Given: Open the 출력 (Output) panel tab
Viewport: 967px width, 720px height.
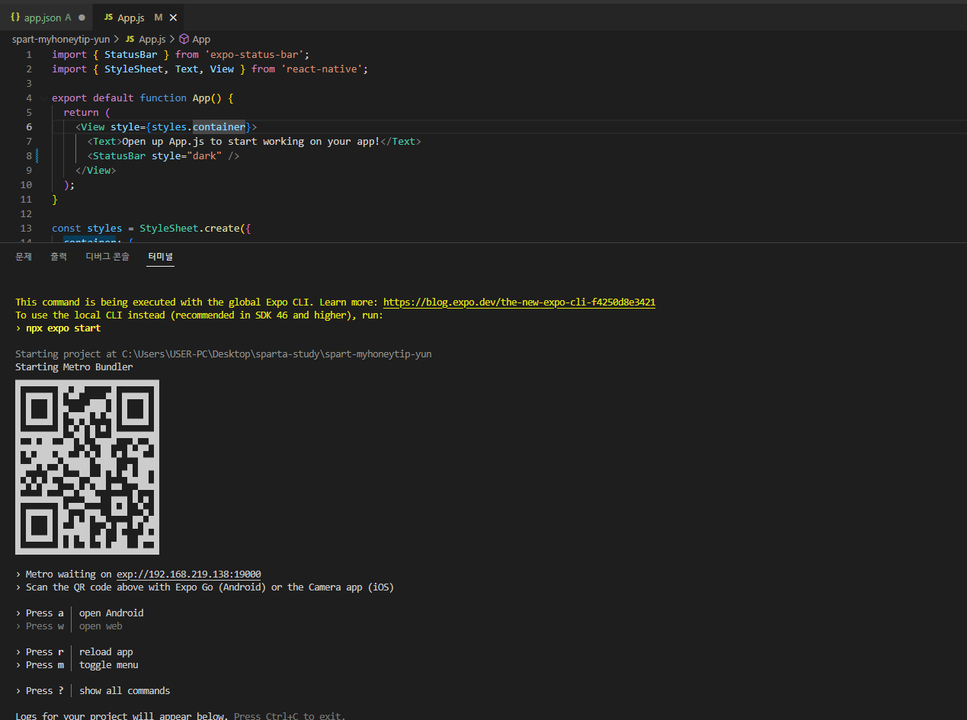Looking at the screenshot, I should [59, 257].
